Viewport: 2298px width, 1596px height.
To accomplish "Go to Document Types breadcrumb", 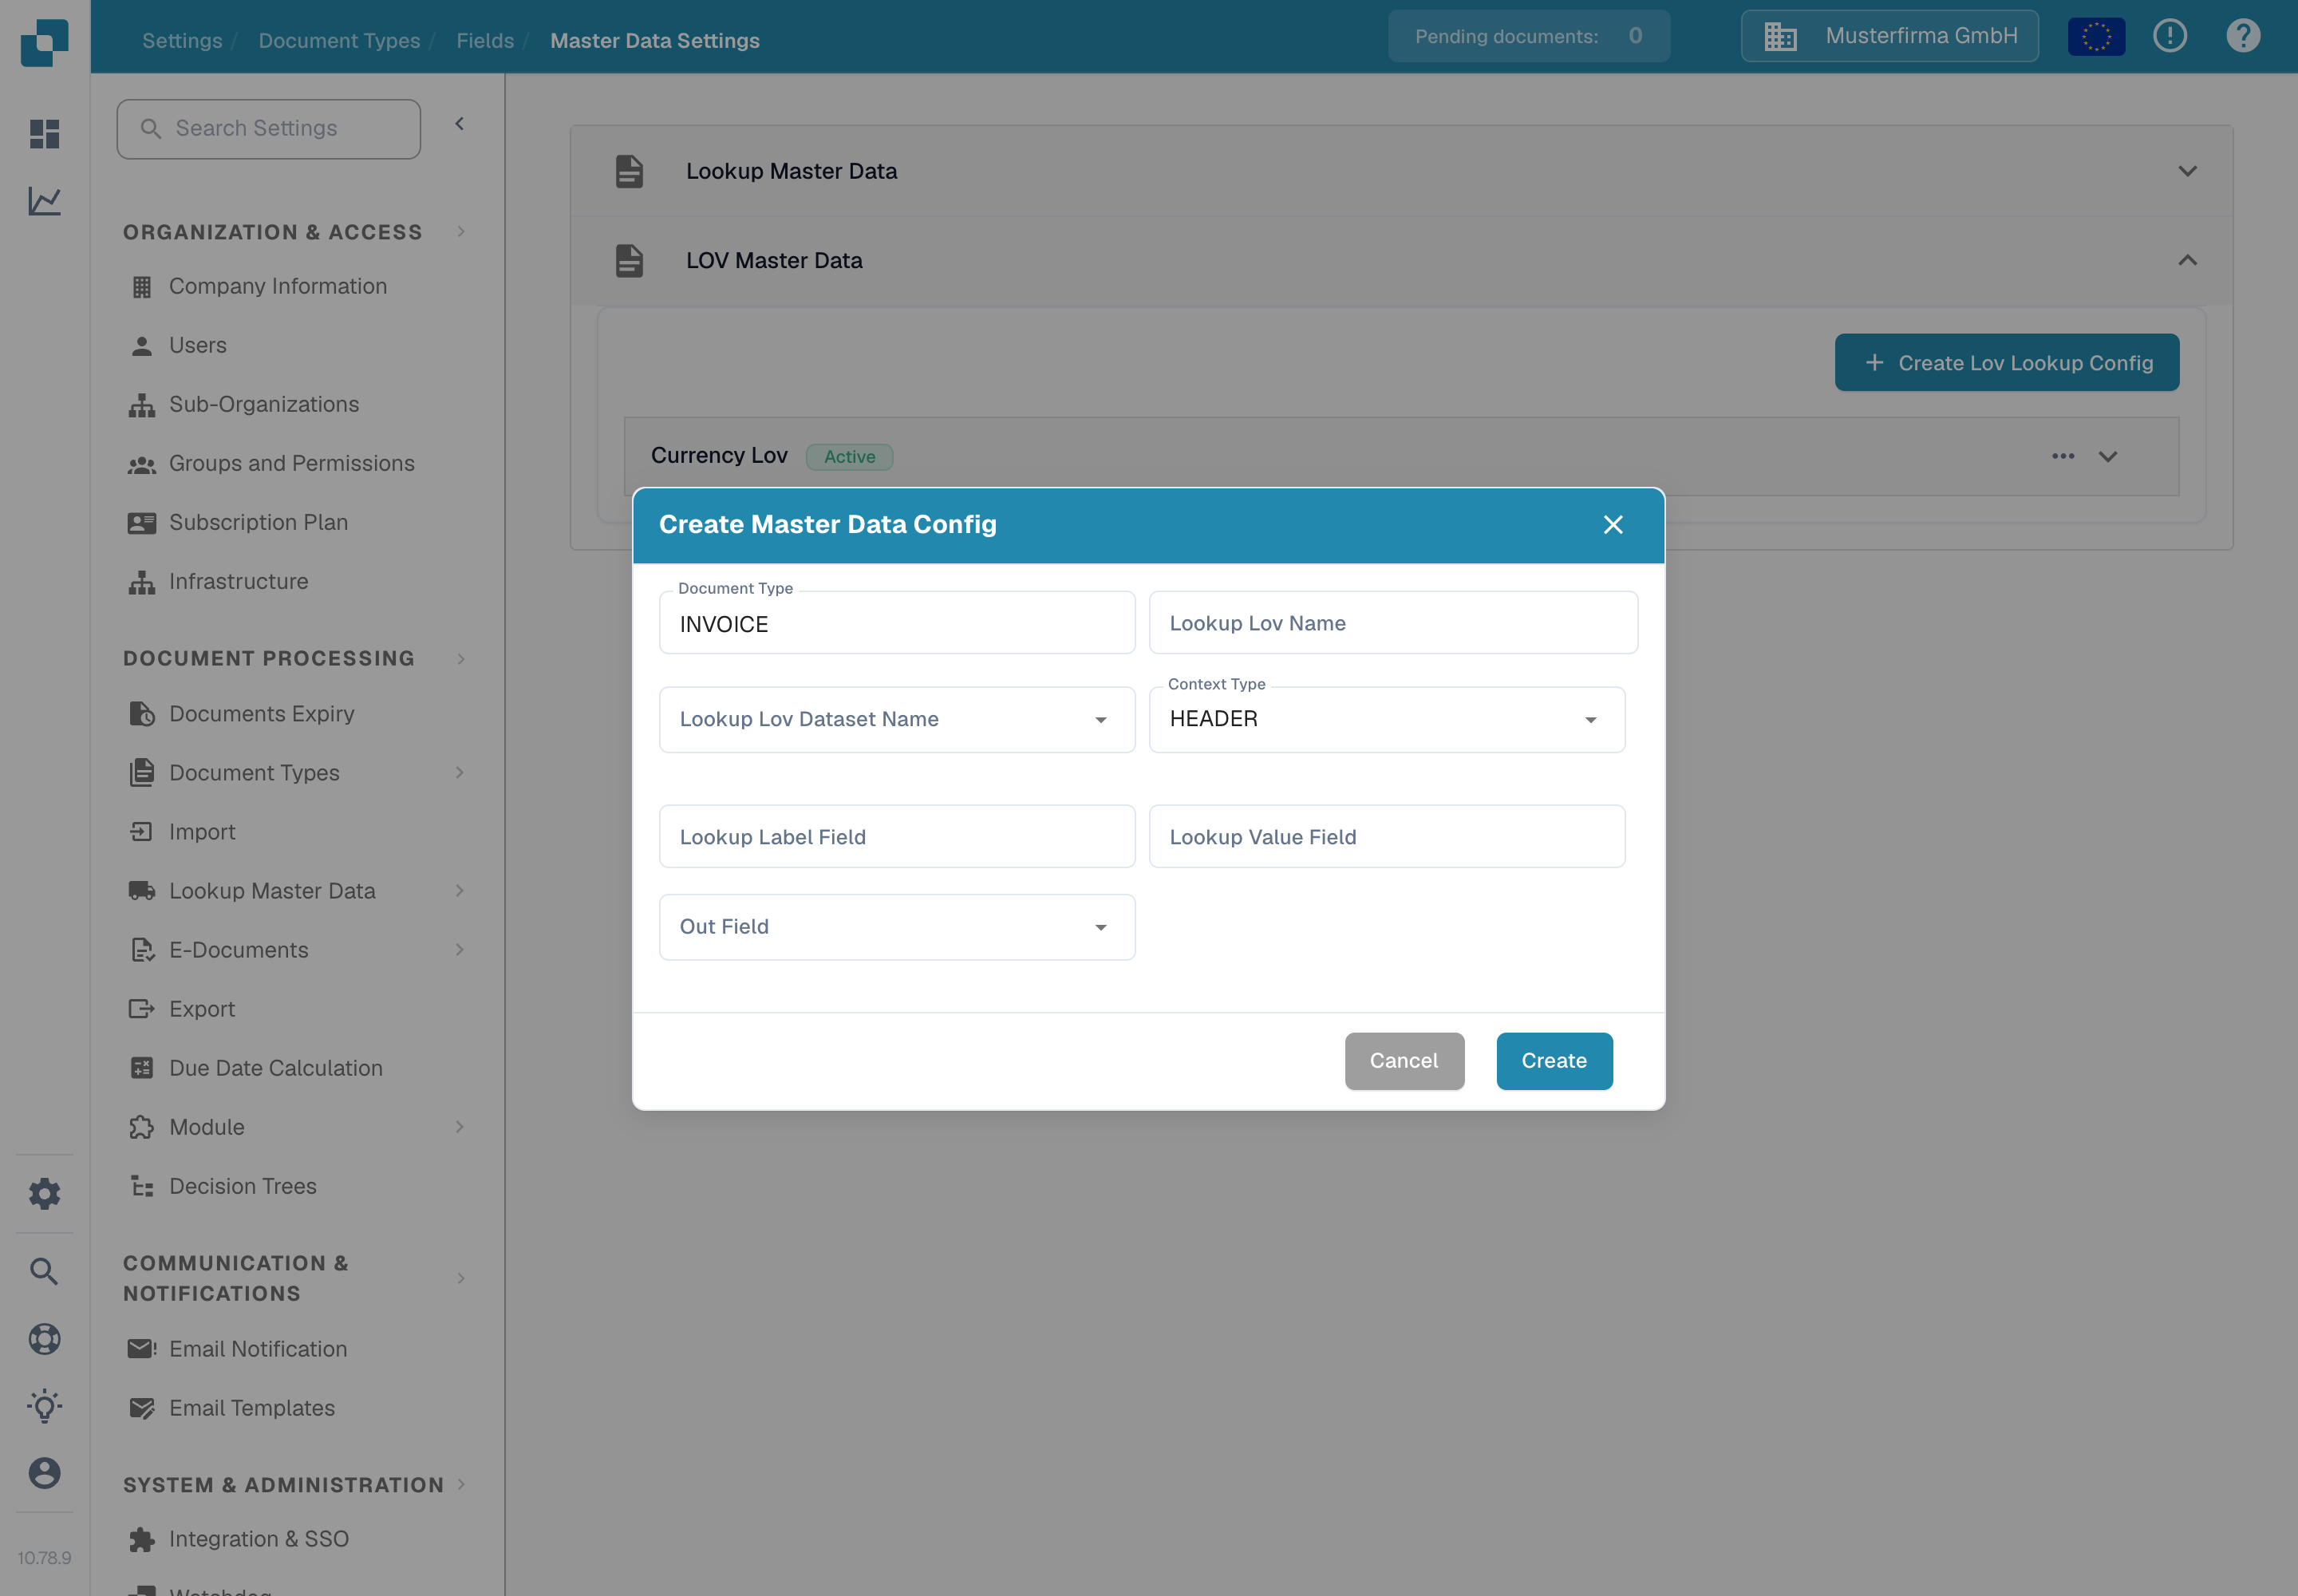I will (339, 40).
